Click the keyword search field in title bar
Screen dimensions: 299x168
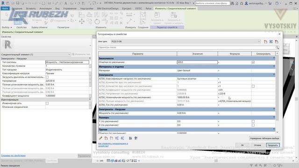tap(213, 3)
